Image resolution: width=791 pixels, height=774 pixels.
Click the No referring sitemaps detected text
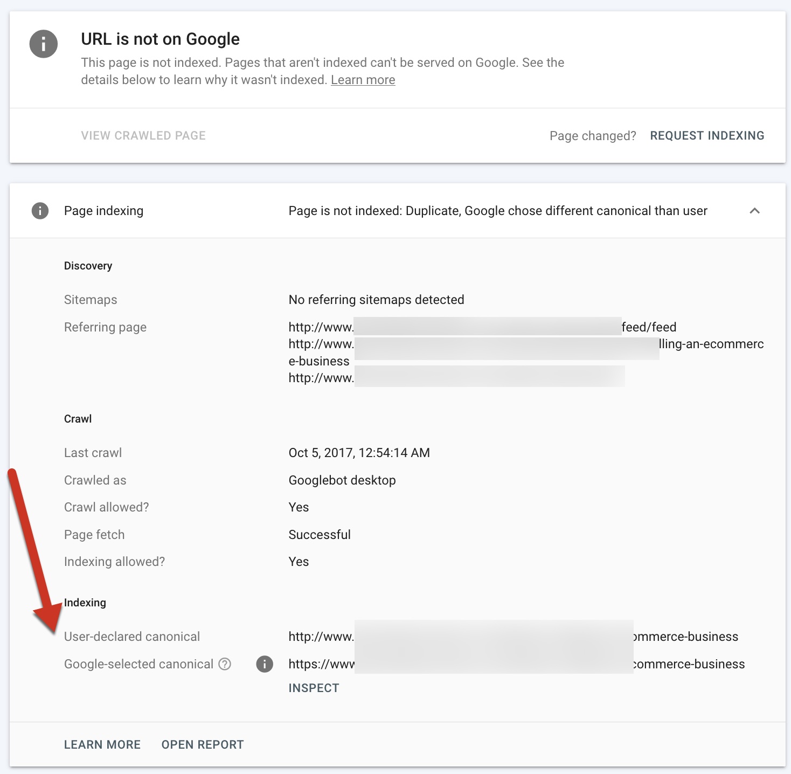point(376,300)
